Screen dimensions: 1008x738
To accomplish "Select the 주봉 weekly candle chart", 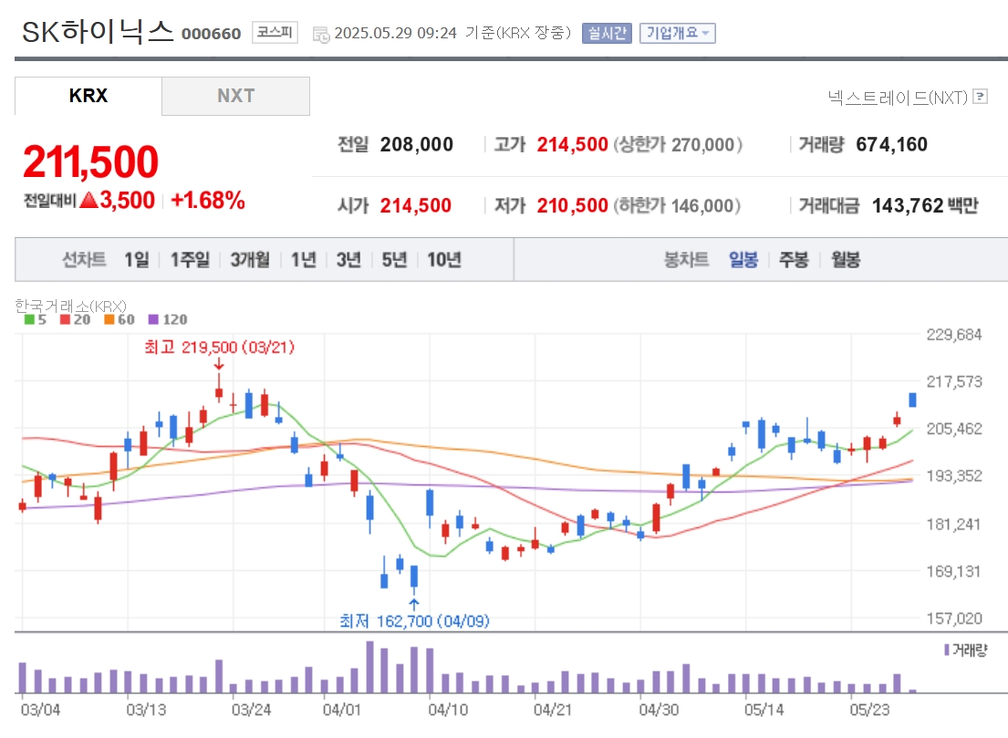I will pos(794,260).
